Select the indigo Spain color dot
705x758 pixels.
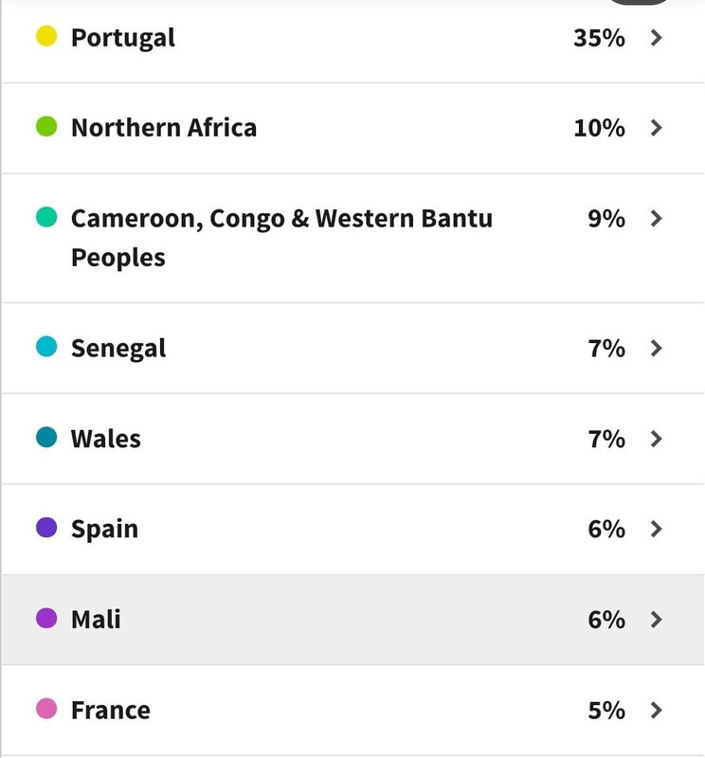click(x=46, y=527)
